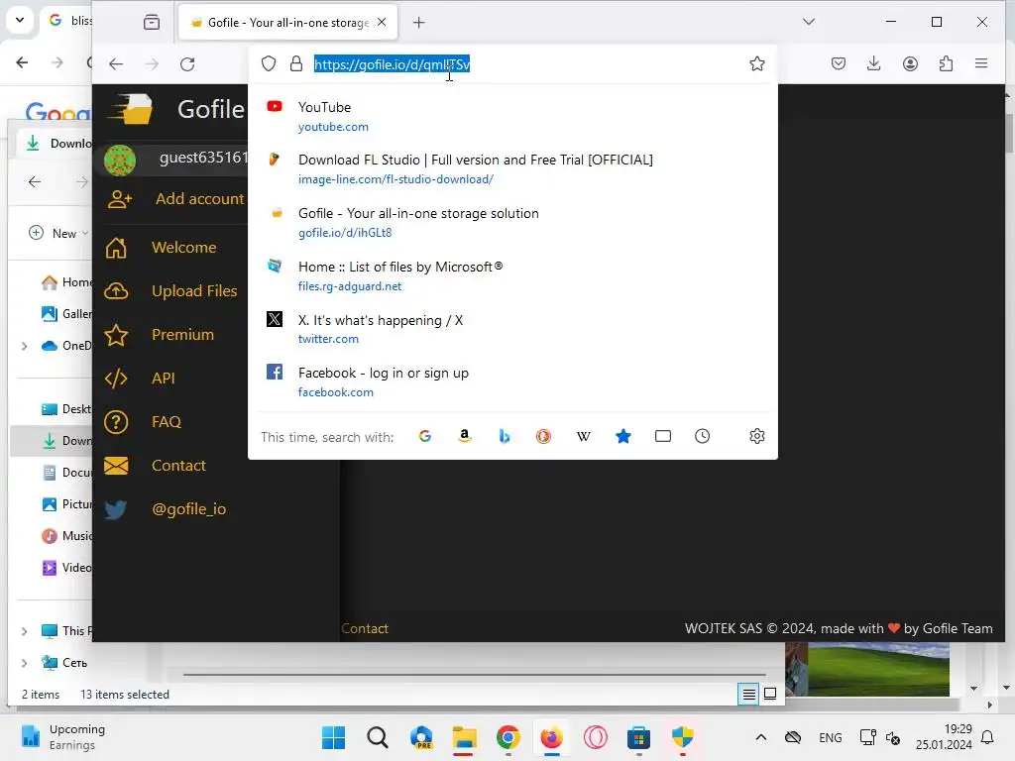This screenshot has height=761, width=1015.
Task: Bookmark this page with the star icon
Action: click(756, 63)
